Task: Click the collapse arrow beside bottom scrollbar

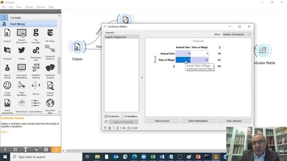Action: pos(63,151)
